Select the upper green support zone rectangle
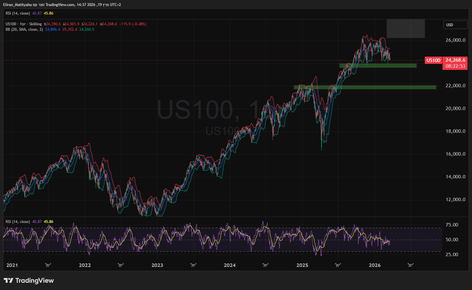The image size is (472, 290). 378,65
